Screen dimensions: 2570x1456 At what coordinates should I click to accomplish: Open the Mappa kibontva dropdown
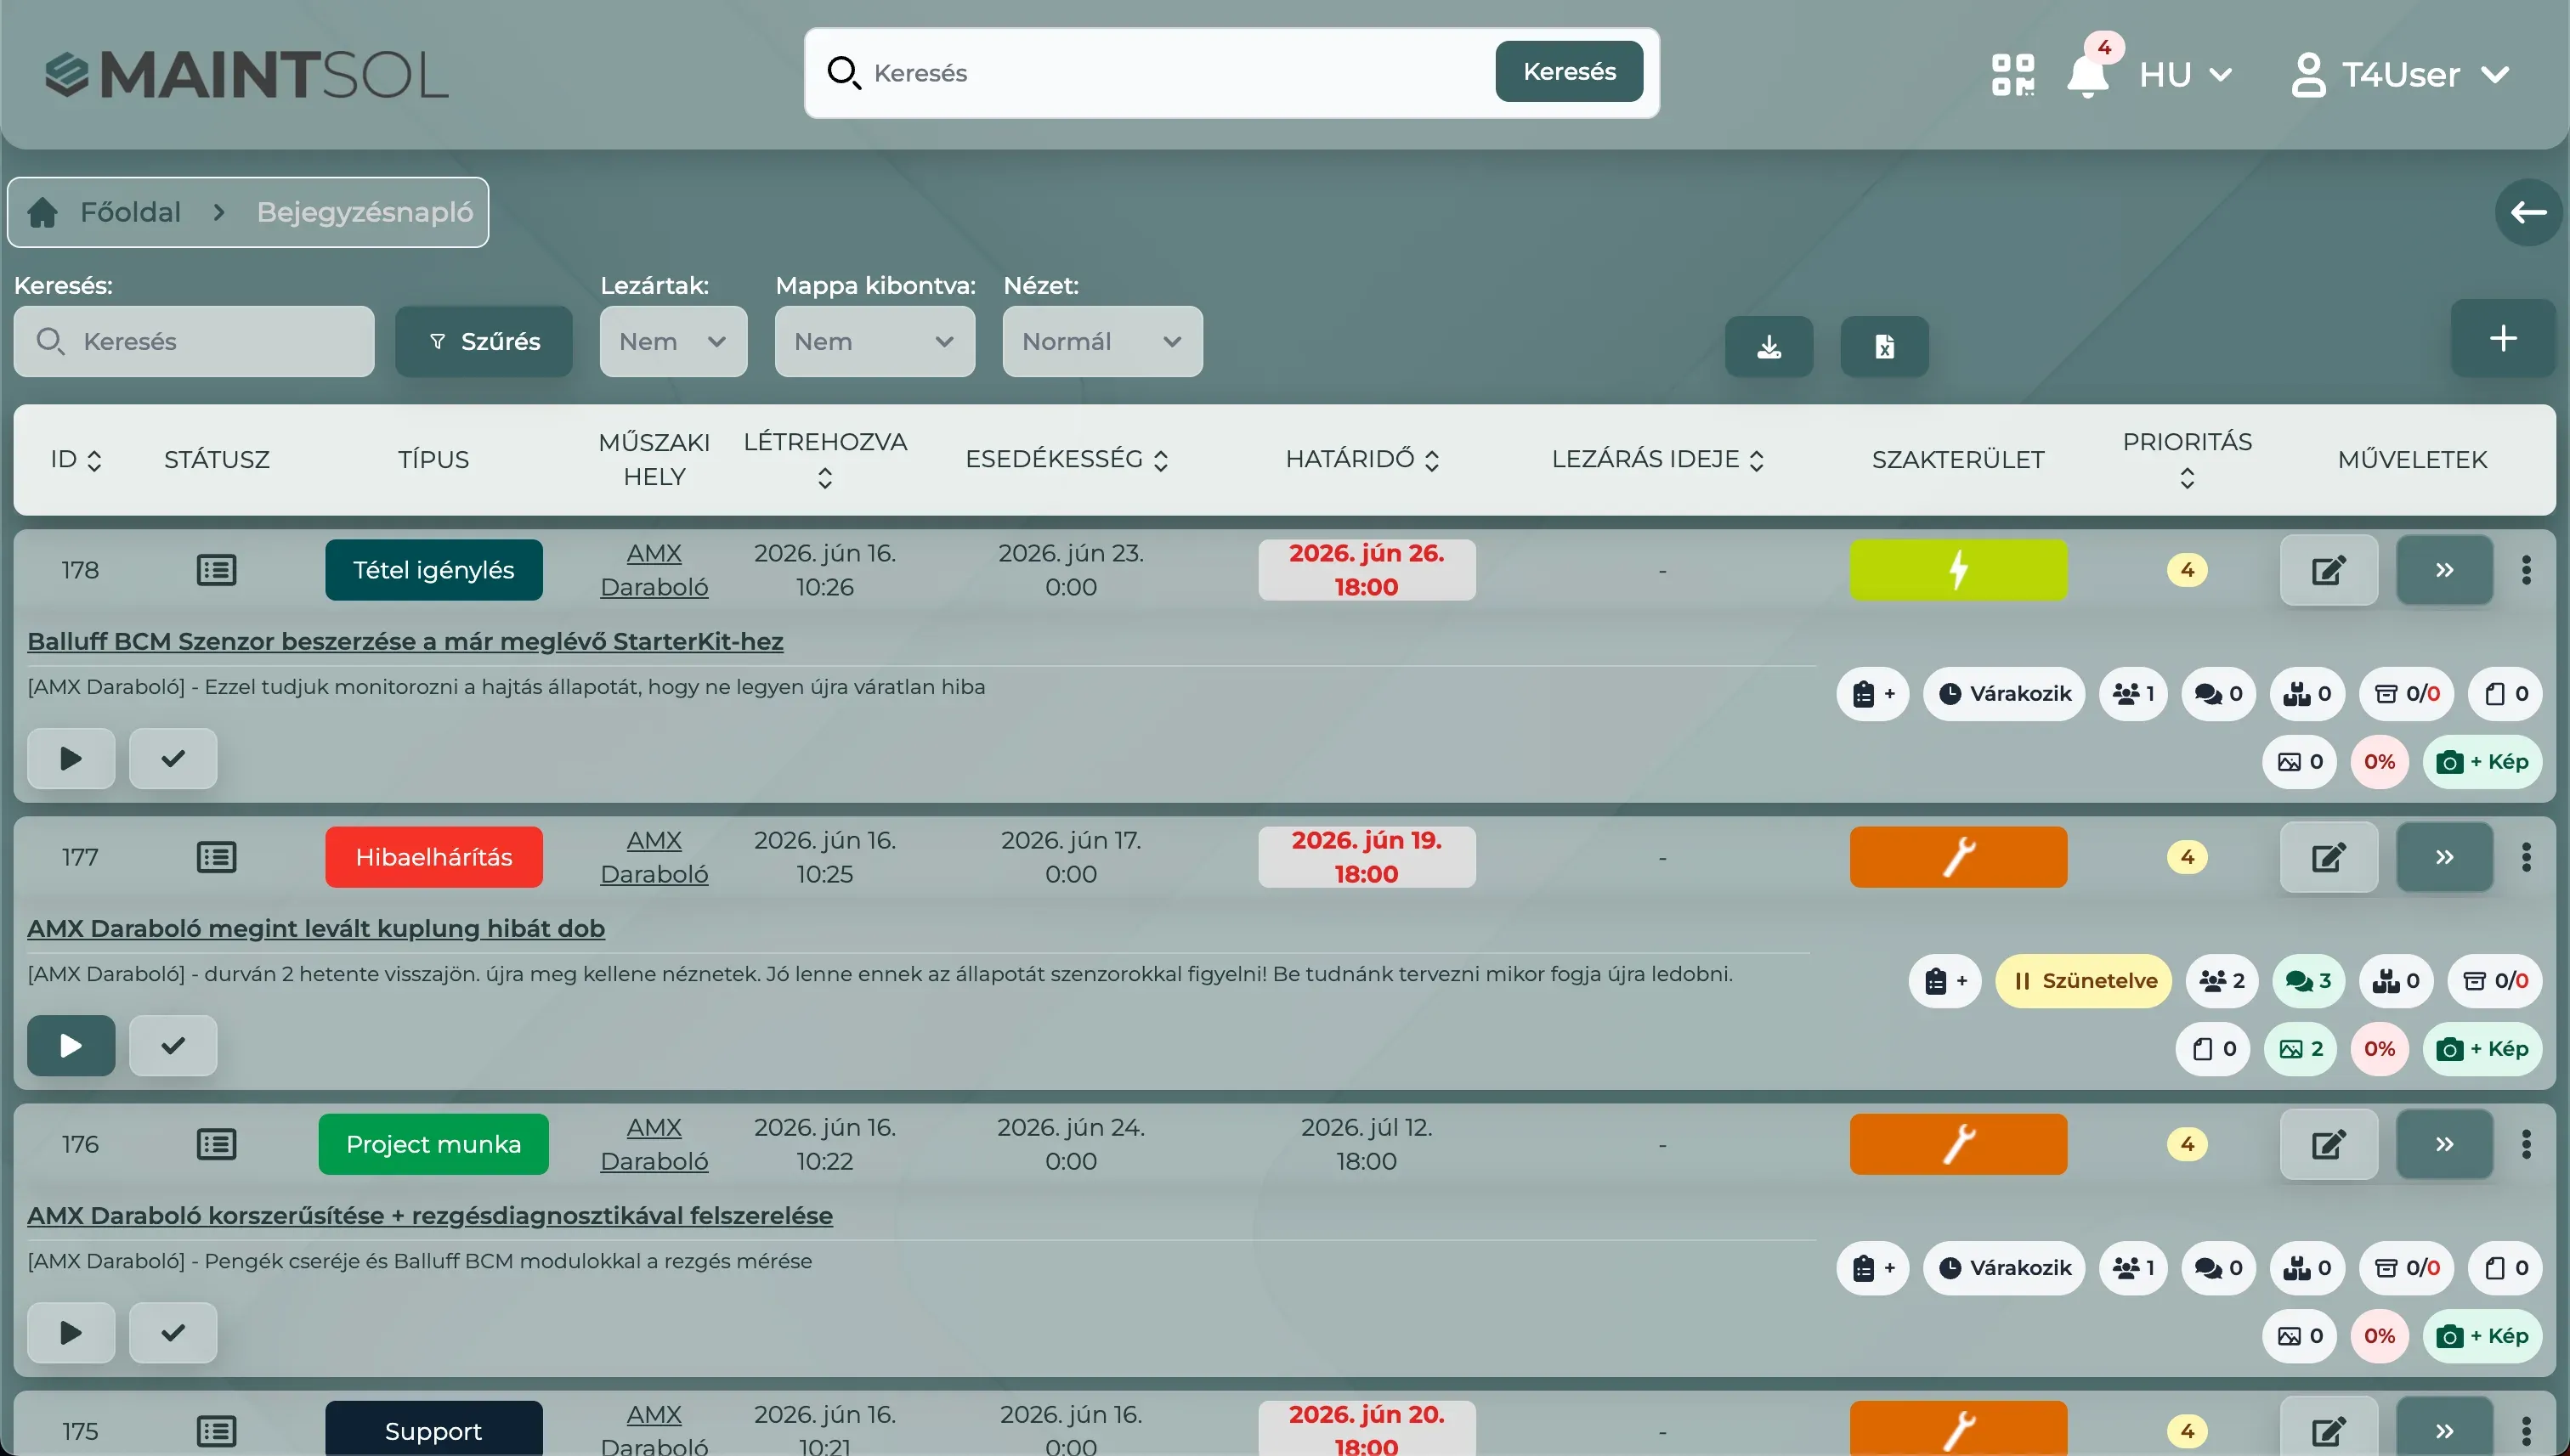point(875,341)
